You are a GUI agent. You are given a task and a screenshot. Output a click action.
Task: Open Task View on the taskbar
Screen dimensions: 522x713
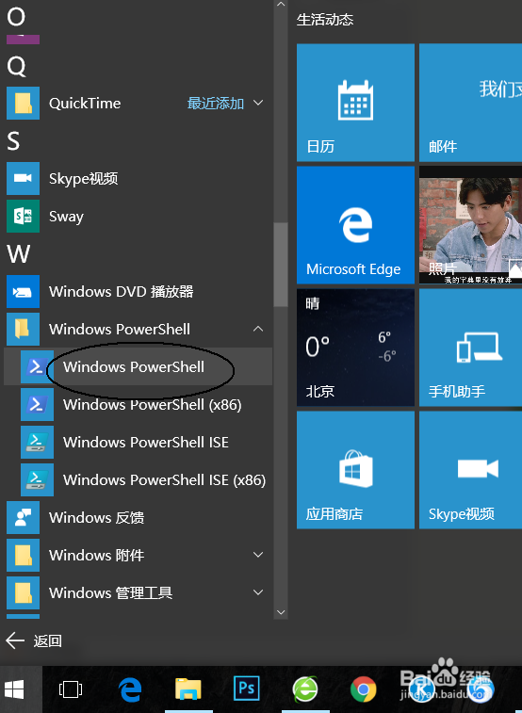71,689
